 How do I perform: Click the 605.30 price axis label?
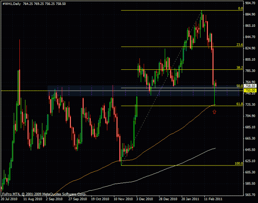pyautogui.click(x=250, y=172)
